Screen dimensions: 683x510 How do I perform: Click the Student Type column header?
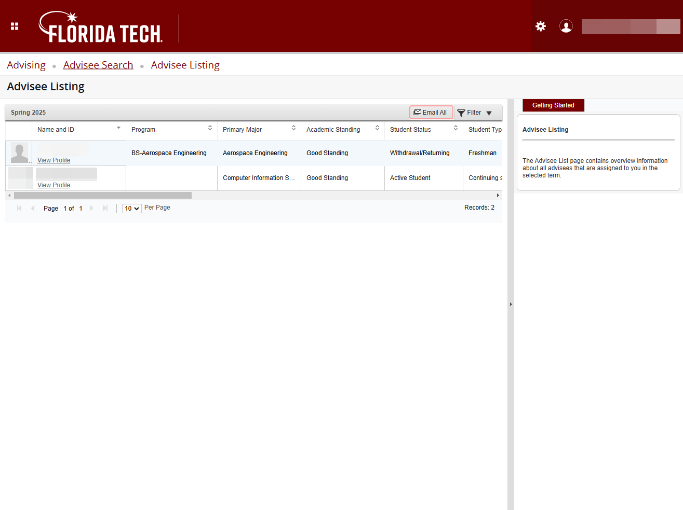coord(485,130)
